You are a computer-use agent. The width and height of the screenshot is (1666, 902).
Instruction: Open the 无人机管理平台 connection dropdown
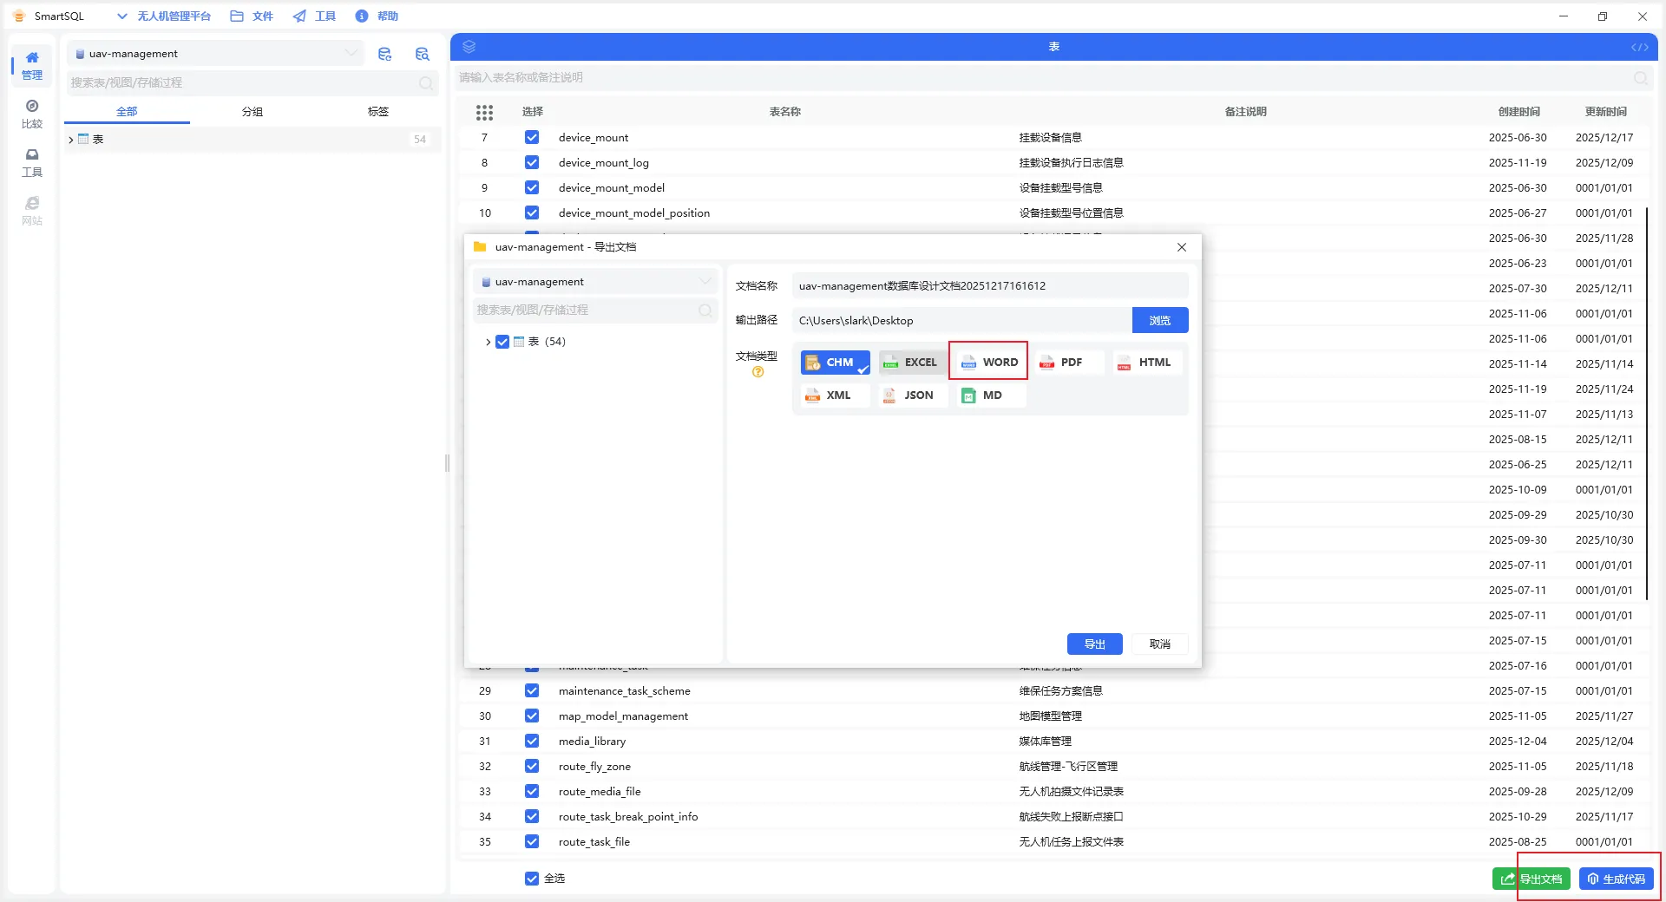(165, 16)
